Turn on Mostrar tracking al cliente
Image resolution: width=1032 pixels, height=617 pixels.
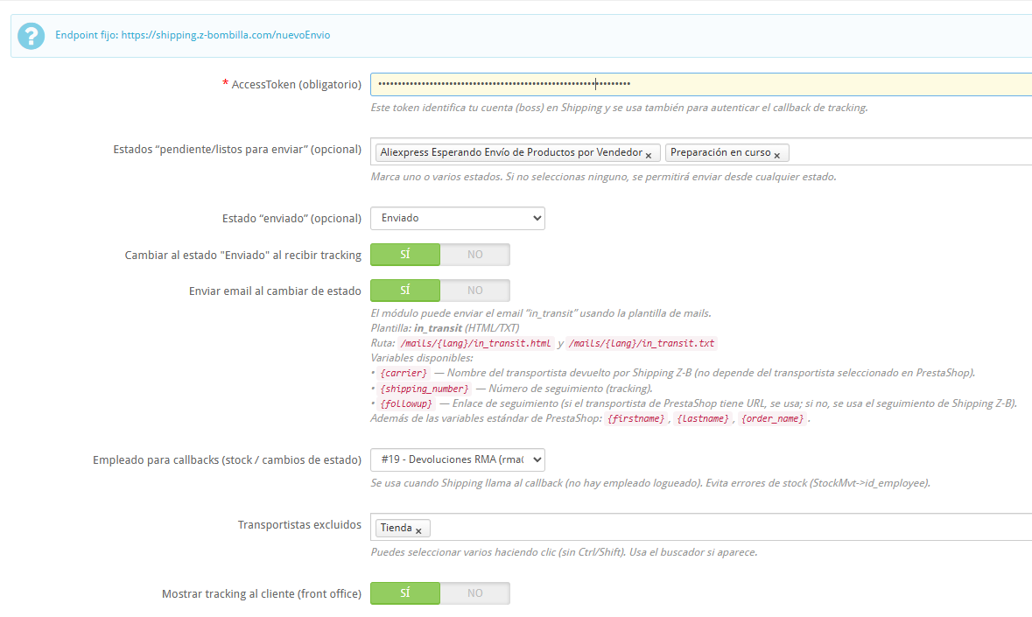point(405,592)
